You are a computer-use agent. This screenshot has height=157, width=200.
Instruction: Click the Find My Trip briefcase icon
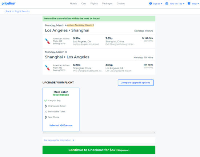coord(167,3)
